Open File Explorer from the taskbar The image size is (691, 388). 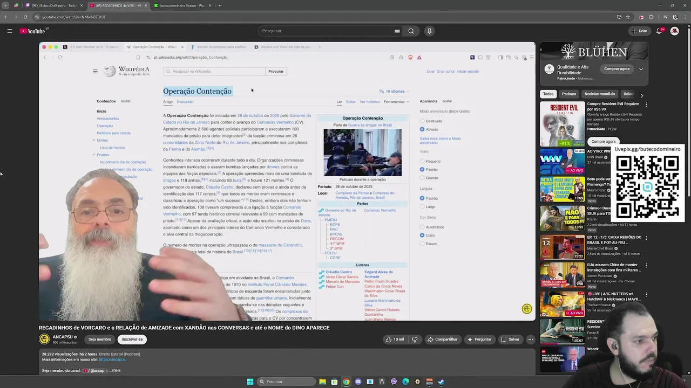(322, 382)
